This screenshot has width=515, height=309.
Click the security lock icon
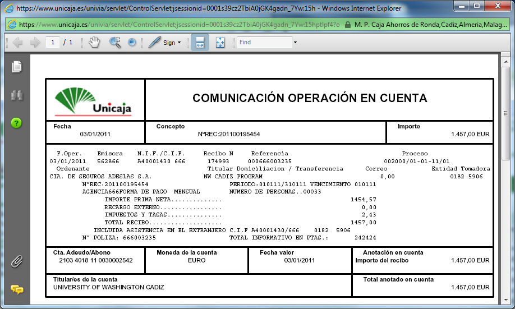(348, 25)
